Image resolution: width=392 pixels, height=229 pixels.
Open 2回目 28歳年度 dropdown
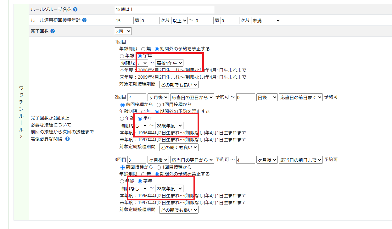169,126
